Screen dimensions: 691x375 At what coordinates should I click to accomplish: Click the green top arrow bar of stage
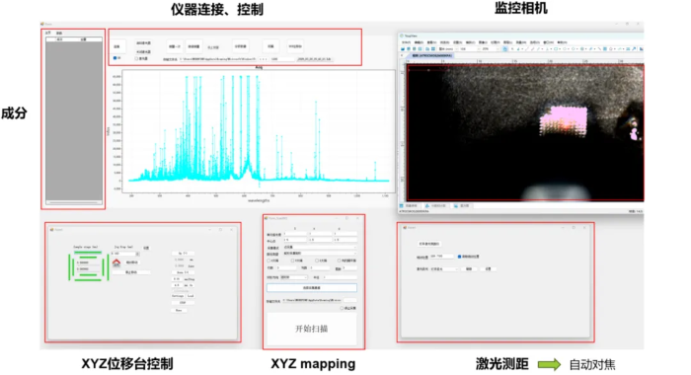[88, 253]
